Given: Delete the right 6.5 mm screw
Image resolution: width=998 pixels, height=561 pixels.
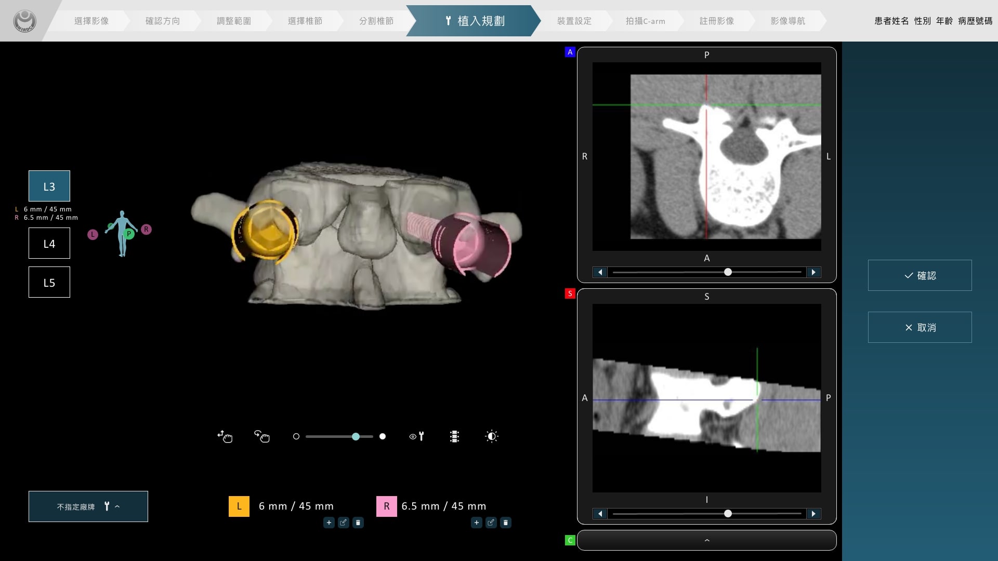Looking at the screenshot, I should [x=505, y=523].
